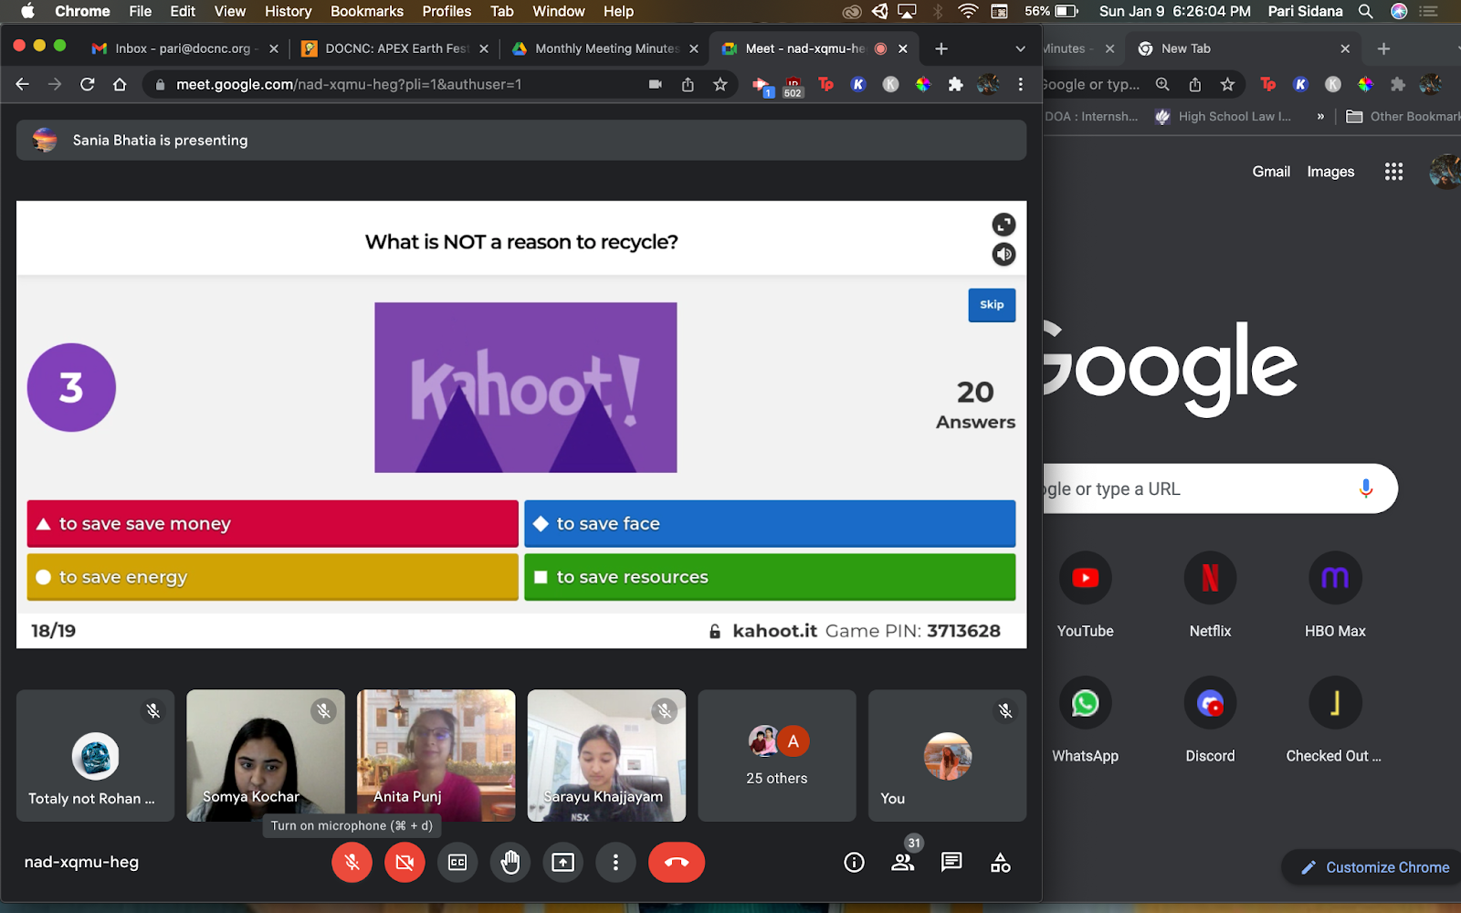Reload the Meet page
1461x913 pixels.
click(88, 84)
